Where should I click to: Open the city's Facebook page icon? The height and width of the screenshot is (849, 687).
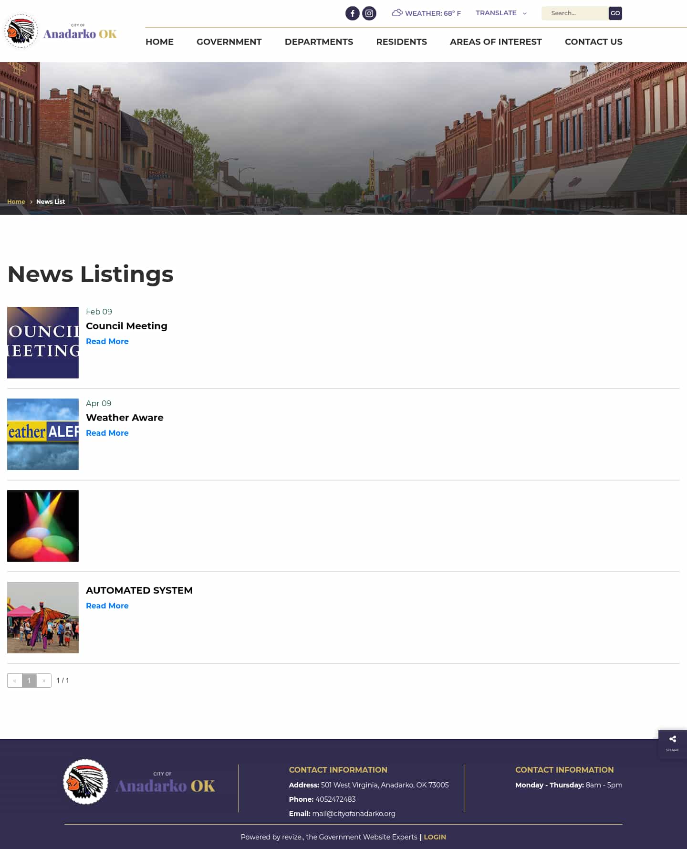pos(353,13)
